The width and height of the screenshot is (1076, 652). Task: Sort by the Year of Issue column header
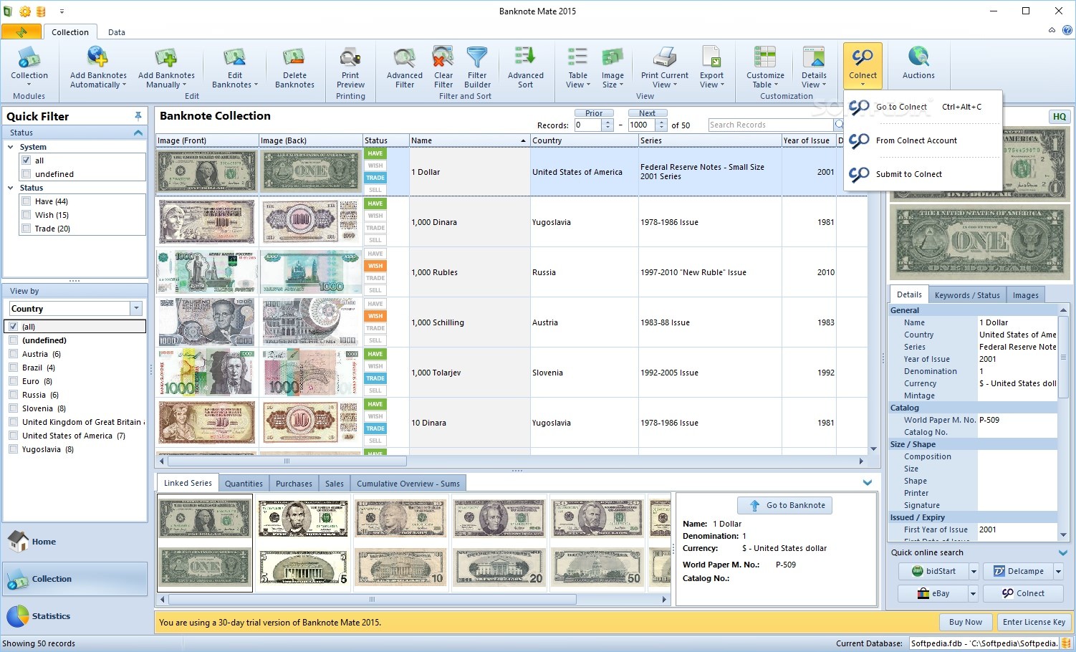(808, 140)
